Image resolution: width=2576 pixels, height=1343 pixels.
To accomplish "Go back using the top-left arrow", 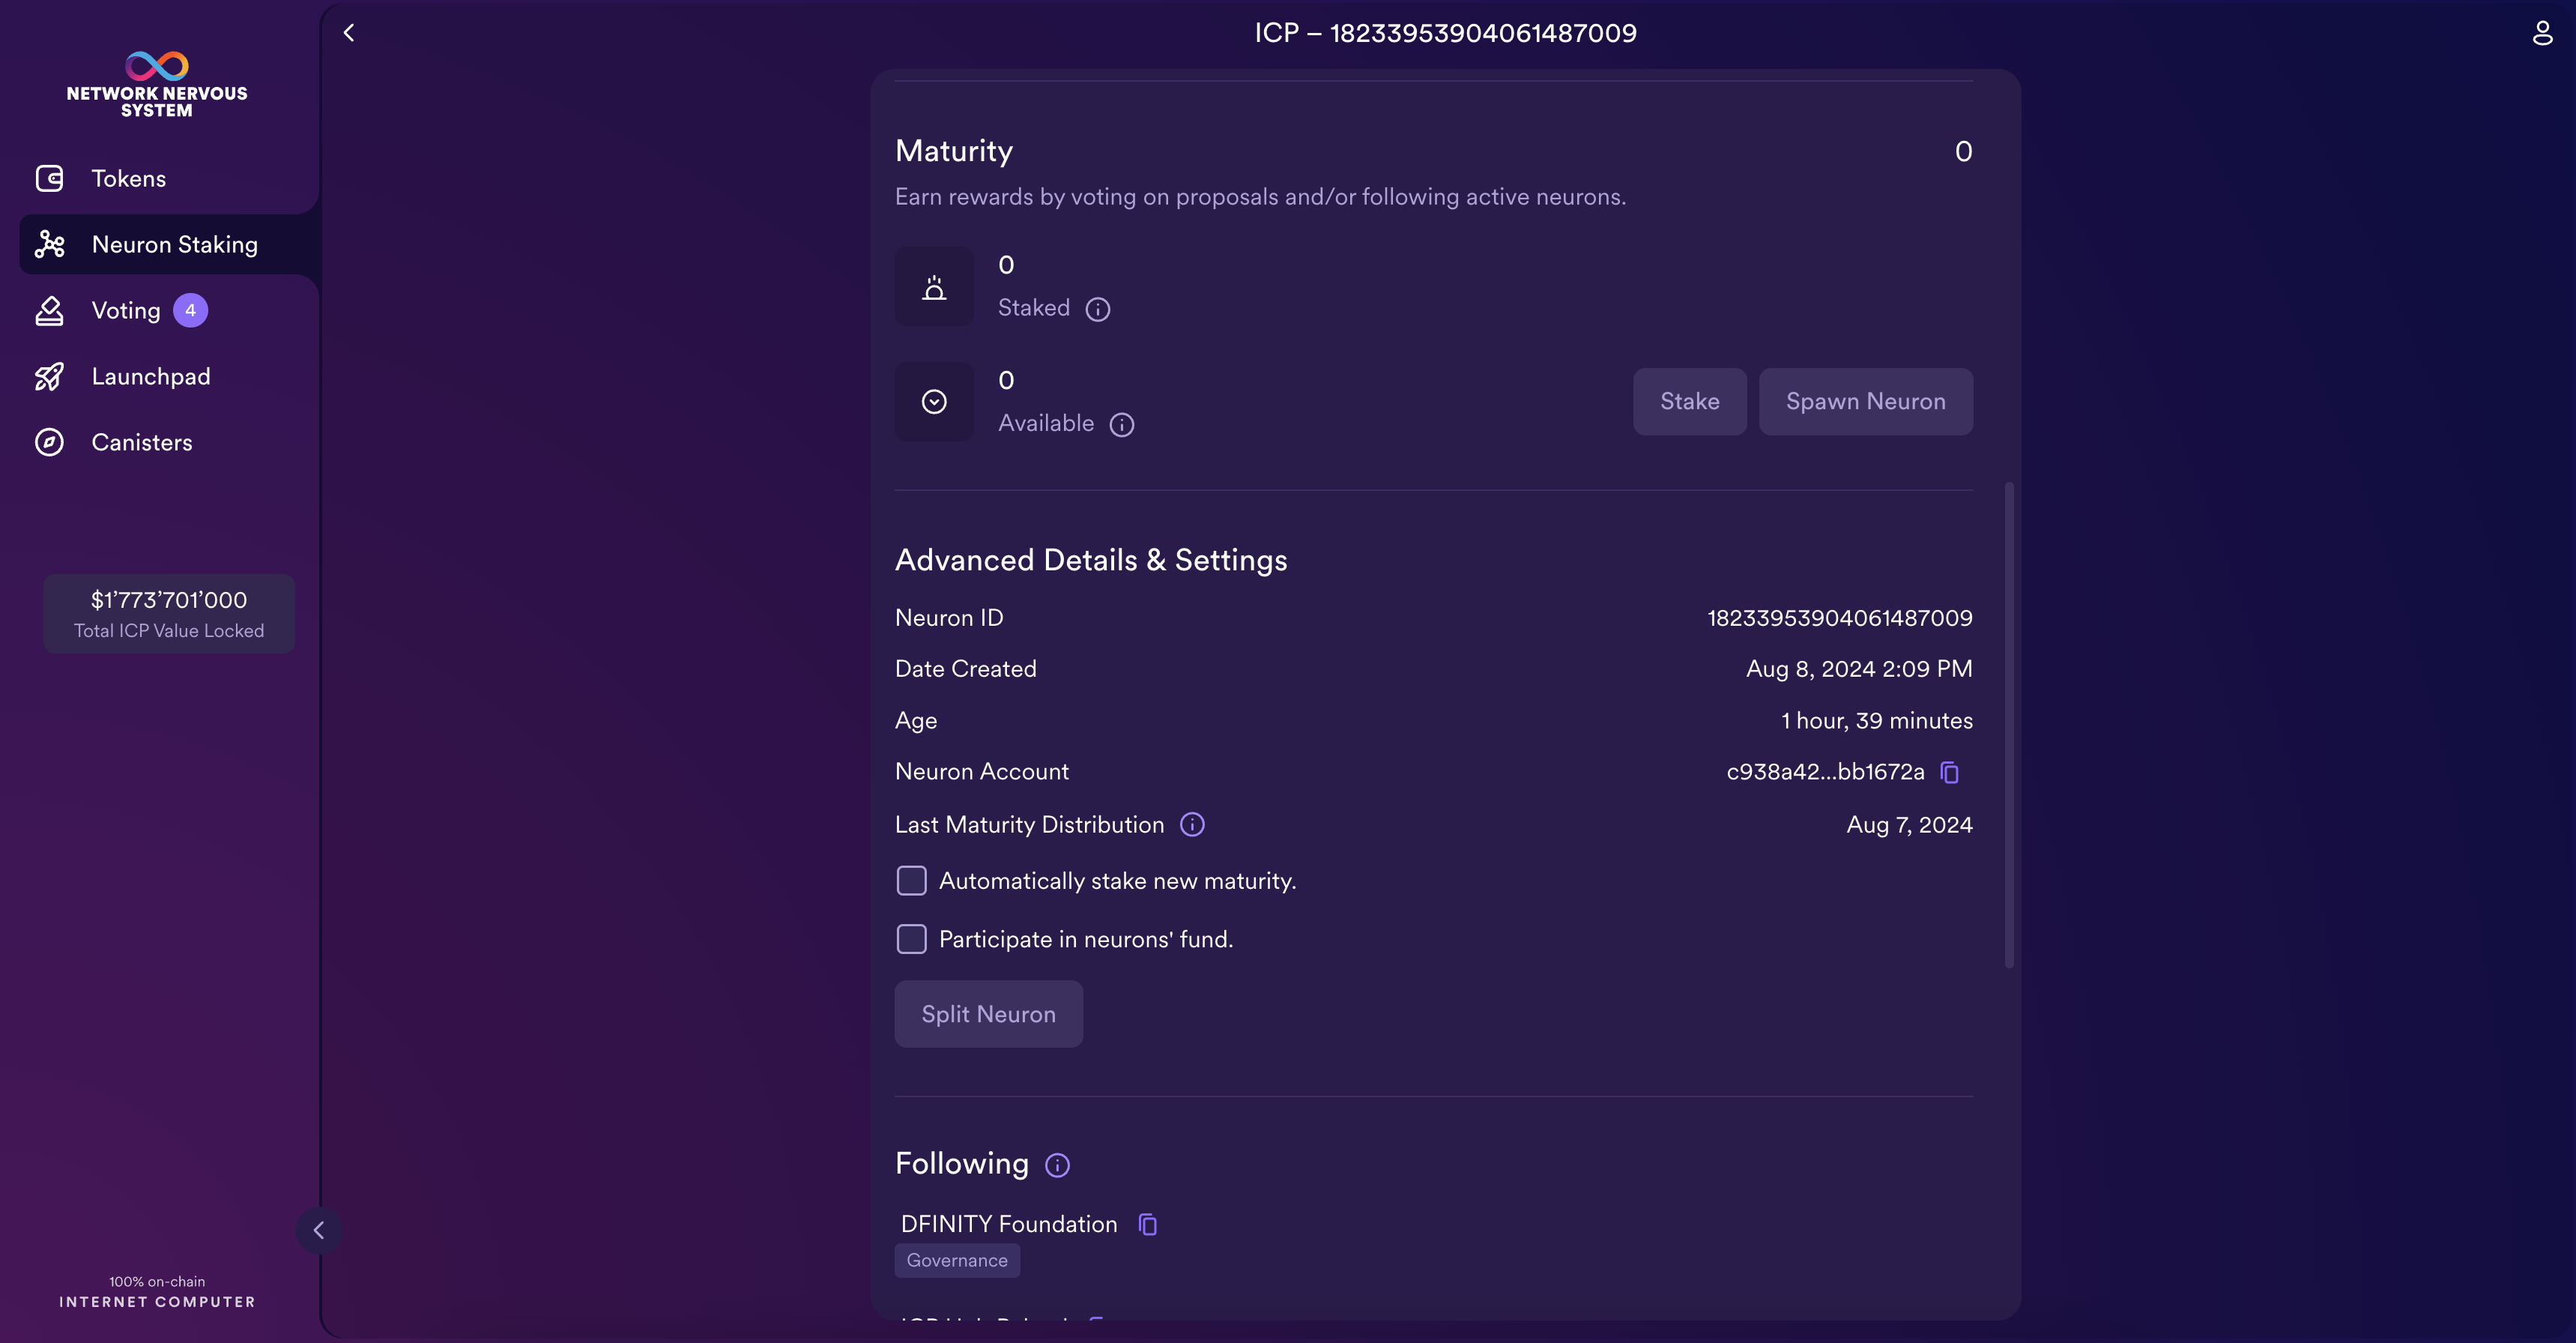I will (349, 33).
